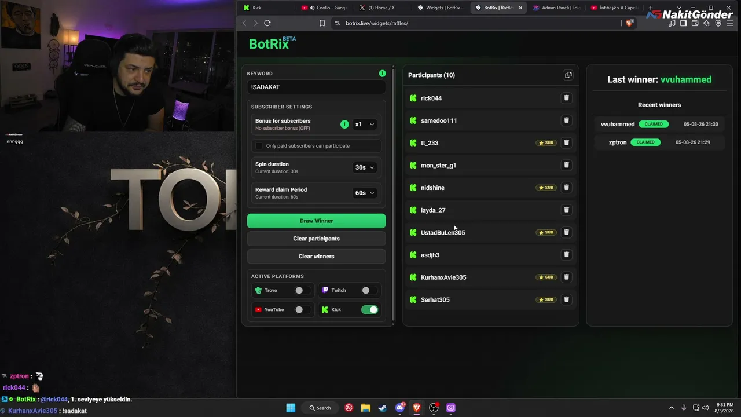Image resolution: width=741 pixels, height=417 pixels.
Task: Open Windows taskbar Search
Action: (320, 408)
